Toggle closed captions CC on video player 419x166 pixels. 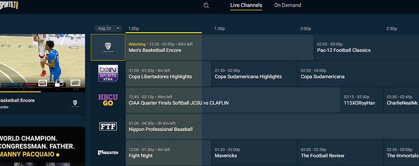pos(42,83)
